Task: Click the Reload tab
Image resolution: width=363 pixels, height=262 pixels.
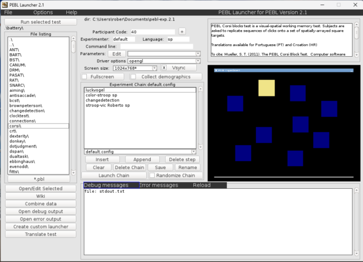Action: click(202, 185)
